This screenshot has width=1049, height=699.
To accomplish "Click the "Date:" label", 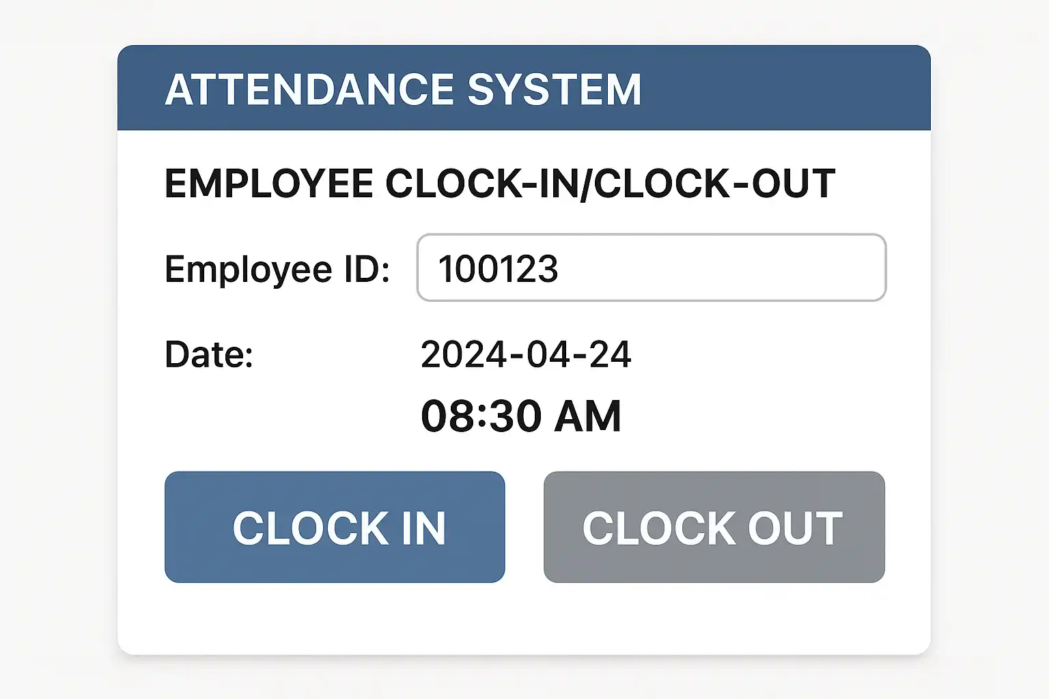I will [x=209, y=354].
